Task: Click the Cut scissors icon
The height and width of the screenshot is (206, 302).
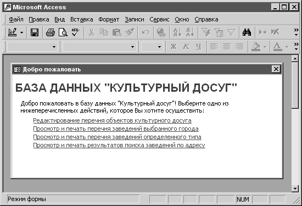Action: coord(92,32)
